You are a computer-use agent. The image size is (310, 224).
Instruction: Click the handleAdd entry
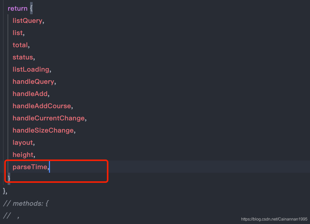pyautogui.click(x=30, y=94)
